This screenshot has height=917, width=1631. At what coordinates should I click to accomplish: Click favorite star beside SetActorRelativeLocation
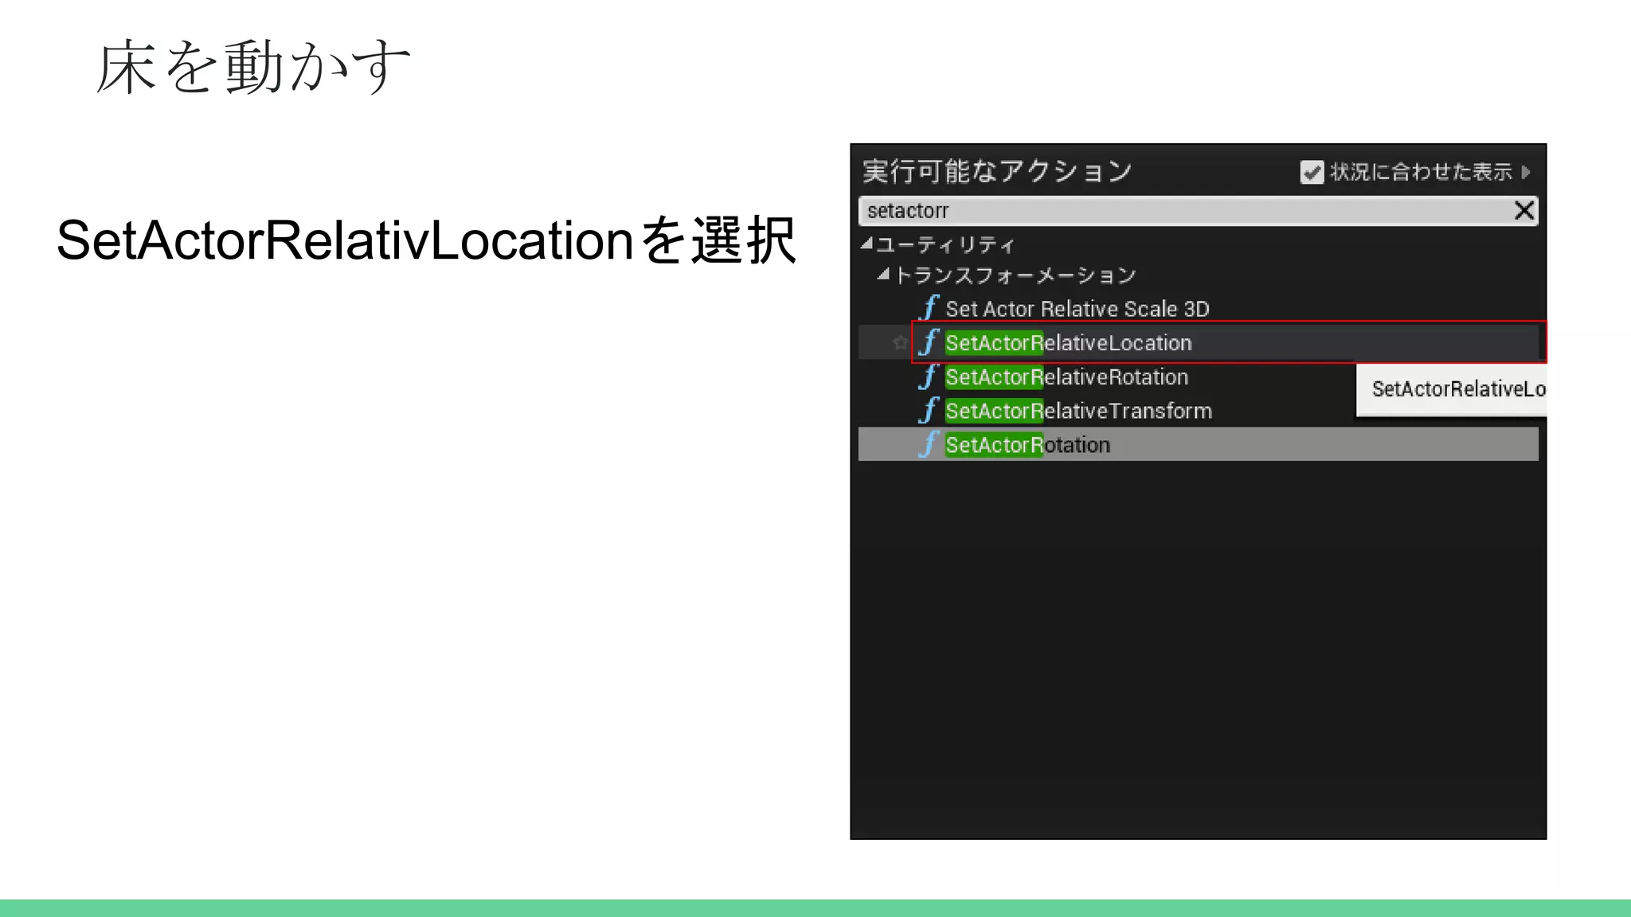[900, 343]
